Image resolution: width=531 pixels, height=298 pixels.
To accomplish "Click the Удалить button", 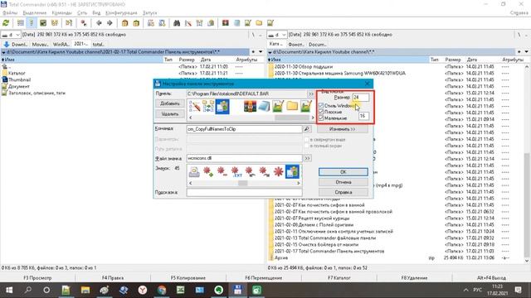I will click(170, 114).
